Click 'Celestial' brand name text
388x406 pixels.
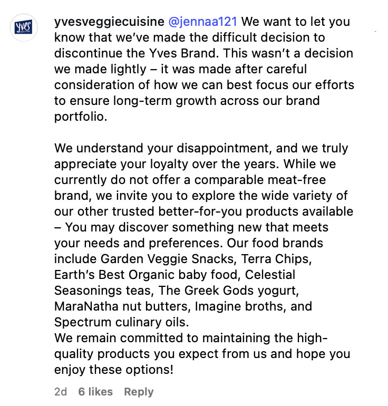(x=270, y=275)
